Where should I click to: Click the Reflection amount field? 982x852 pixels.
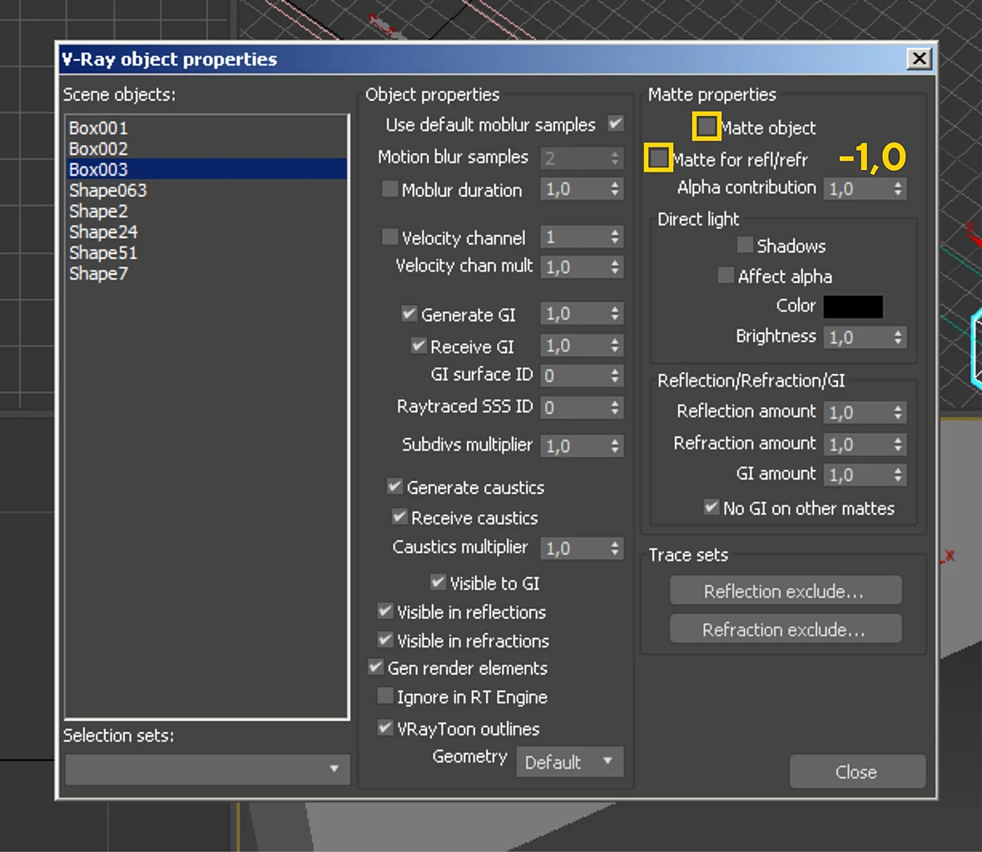[x=857, y=412]
